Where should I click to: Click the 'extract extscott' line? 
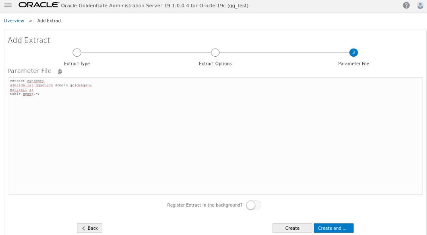pos(27,81)
